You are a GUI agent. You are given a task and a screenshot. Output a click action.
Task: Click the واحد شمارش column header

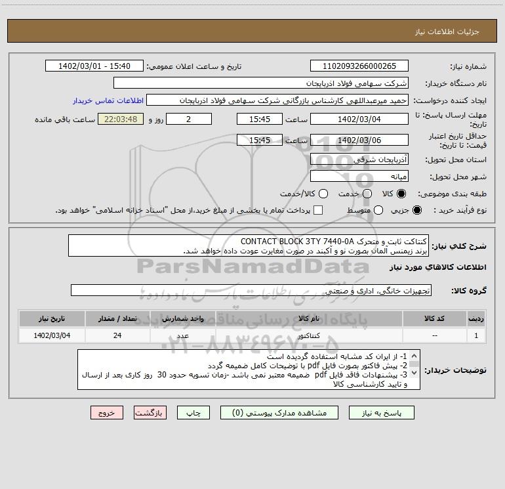[x=182, y=318]
